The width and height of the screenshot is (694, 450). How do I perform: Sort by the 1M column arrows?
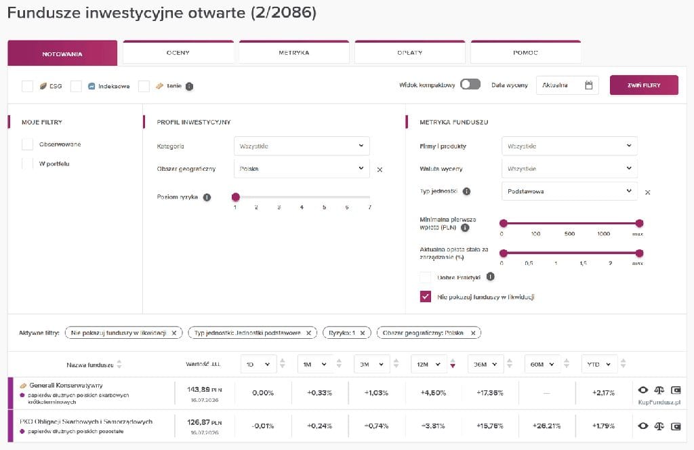(339, 364)
